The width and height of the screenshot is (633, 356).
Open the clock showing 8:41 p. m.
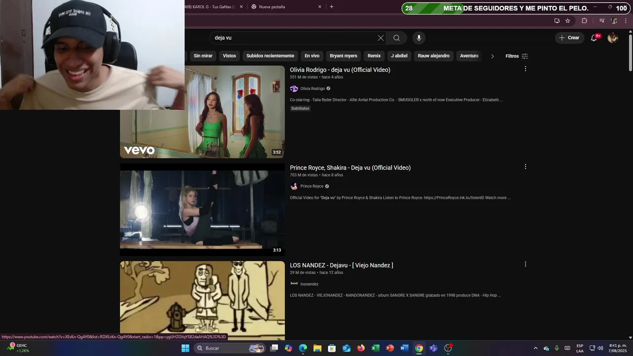pyautogui.click(x=618, y=348)
